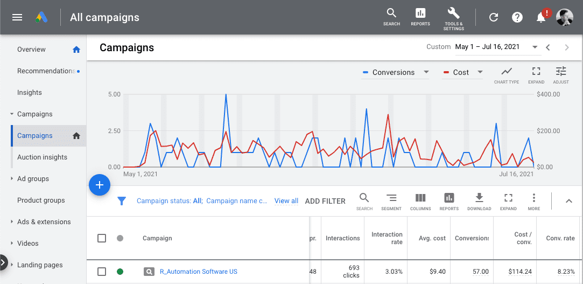Image resolution: width=583 pixels, height=284 pixels.
Task: Open the hamburger main menu
Action: [x=17, y=17]
